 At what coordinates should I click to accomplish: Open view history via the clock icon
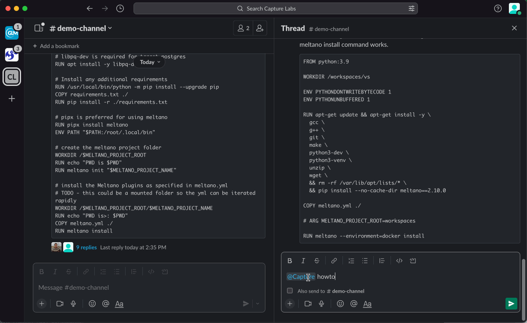click(x=120, y=8)
